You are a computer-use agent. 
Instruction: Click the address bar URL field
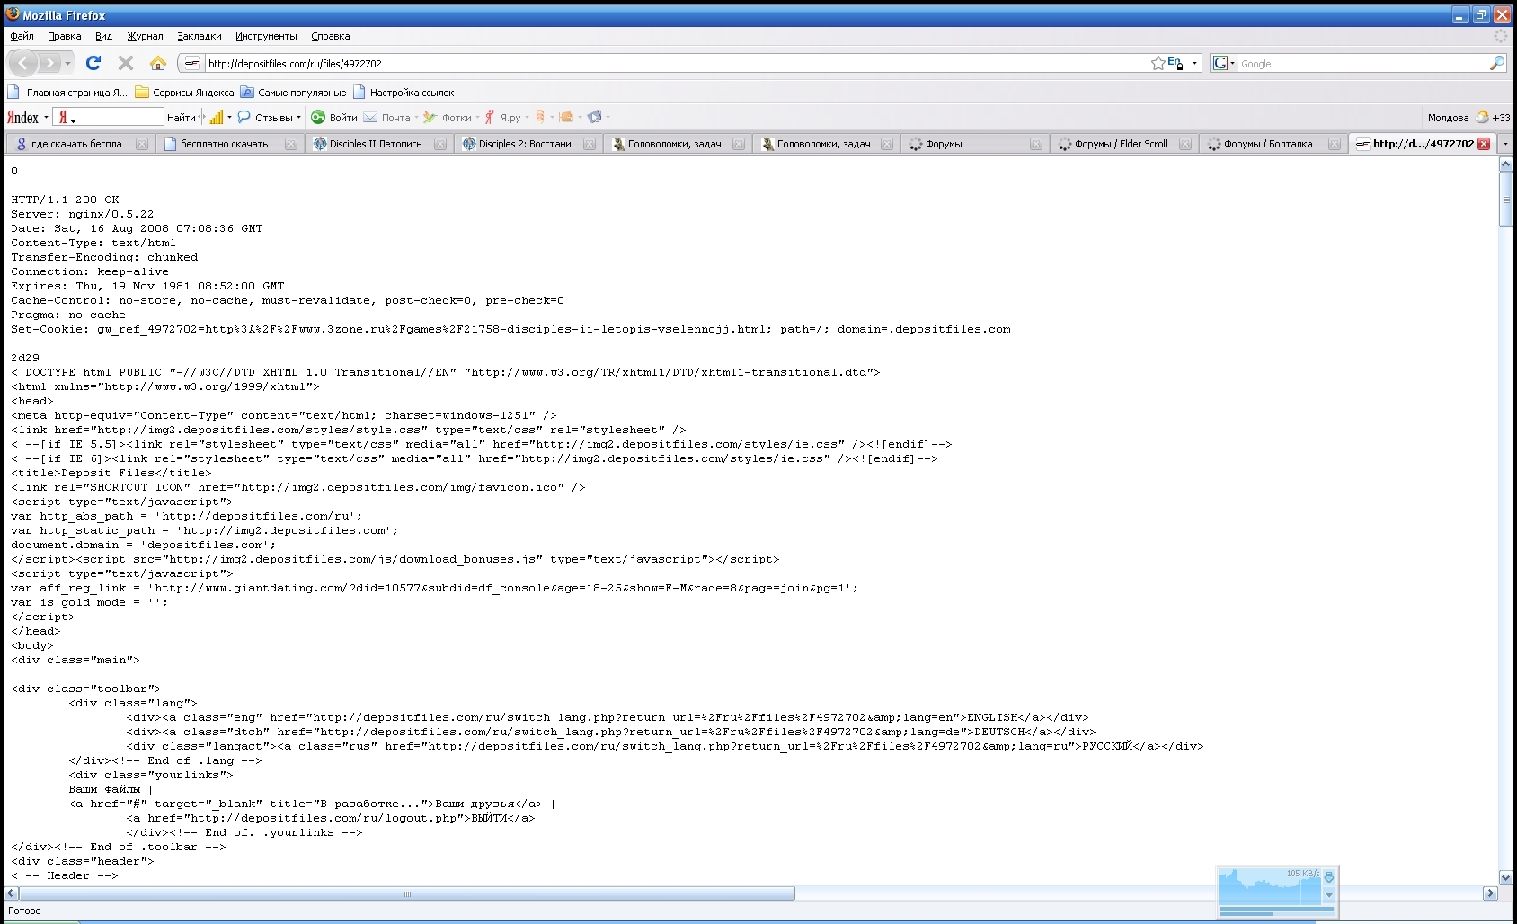point(677,64)
